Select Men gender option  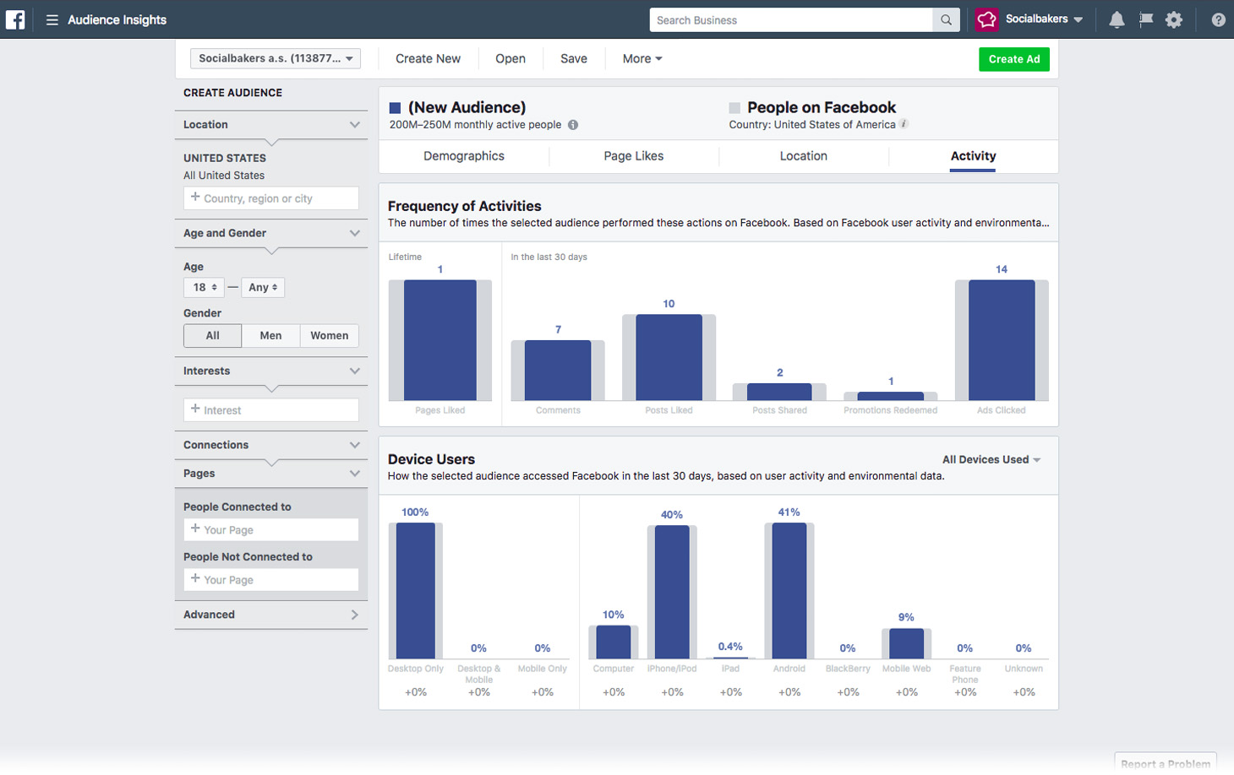click(x=270, y=335)
